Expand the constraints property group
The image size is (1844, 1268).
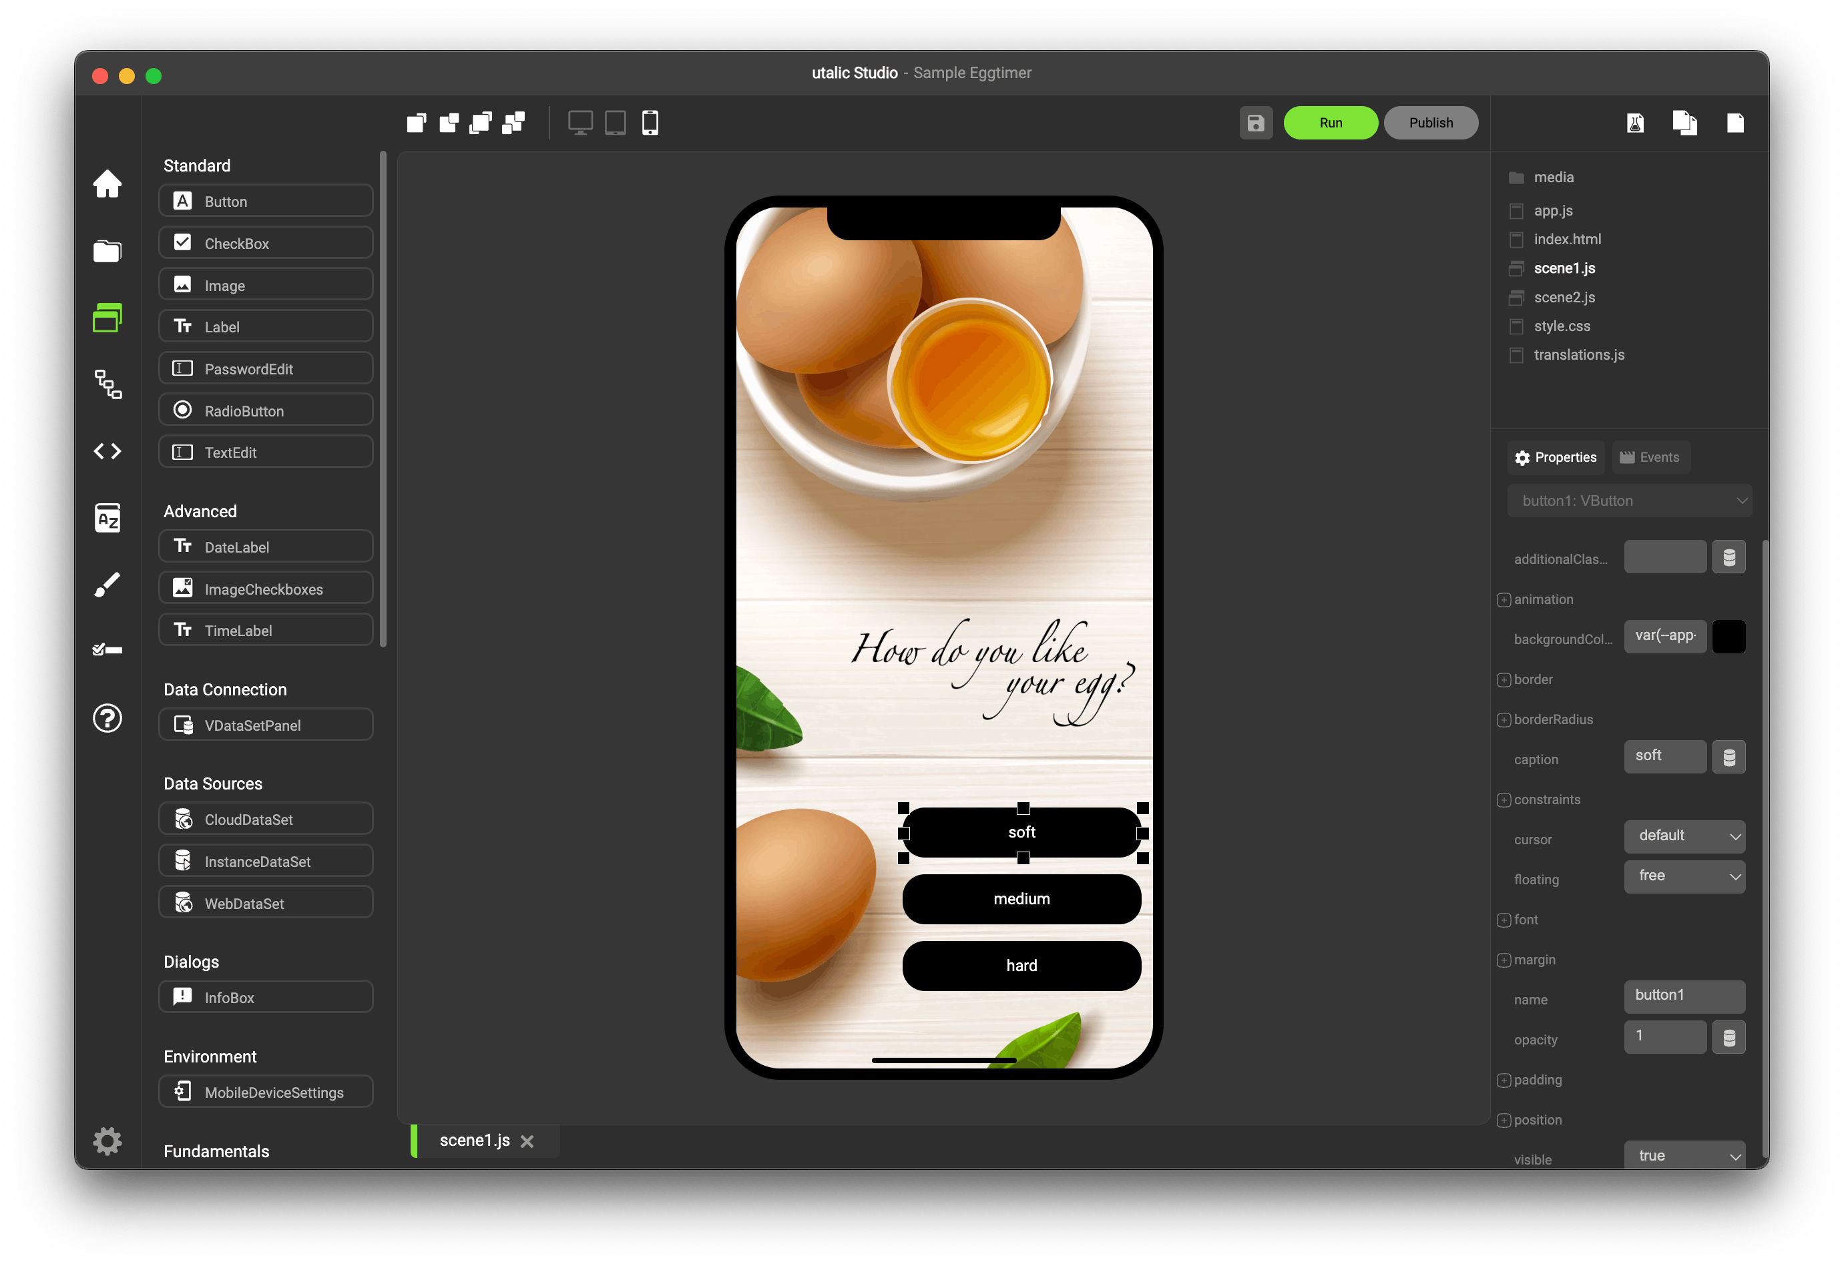tap(1503, 800)
